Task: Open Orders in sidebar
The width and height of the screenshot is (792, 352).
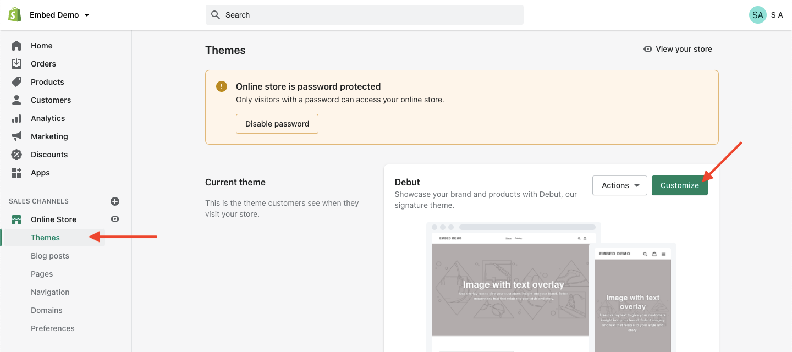Action: [x=43, y=64]
